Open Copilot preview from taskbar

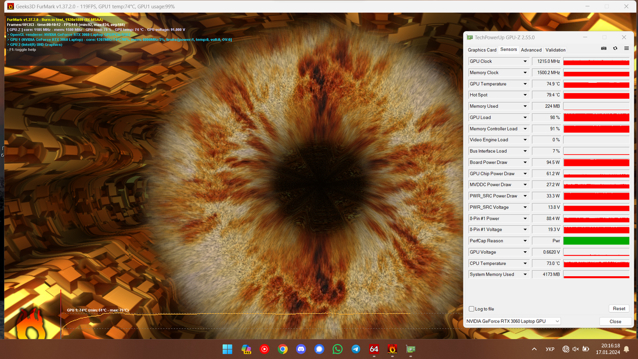pos(246,349)
